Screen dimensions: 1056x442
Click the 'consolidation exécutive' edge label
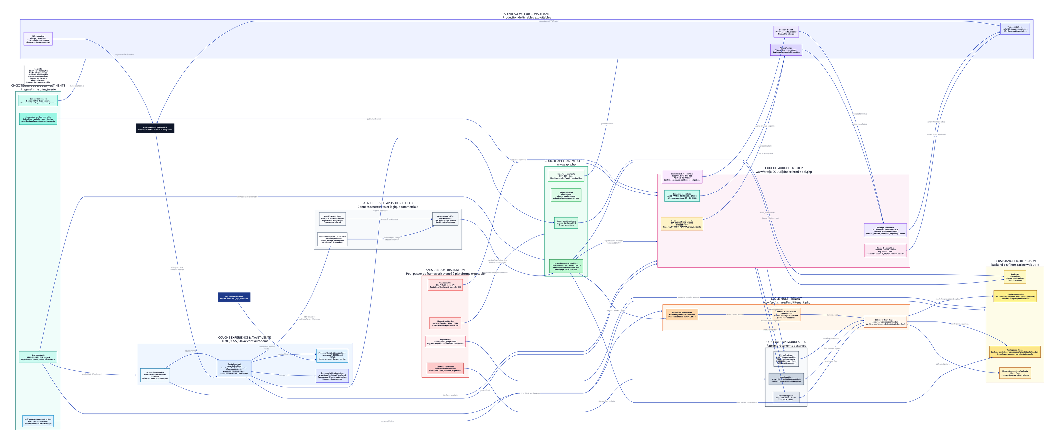(936, 122)
